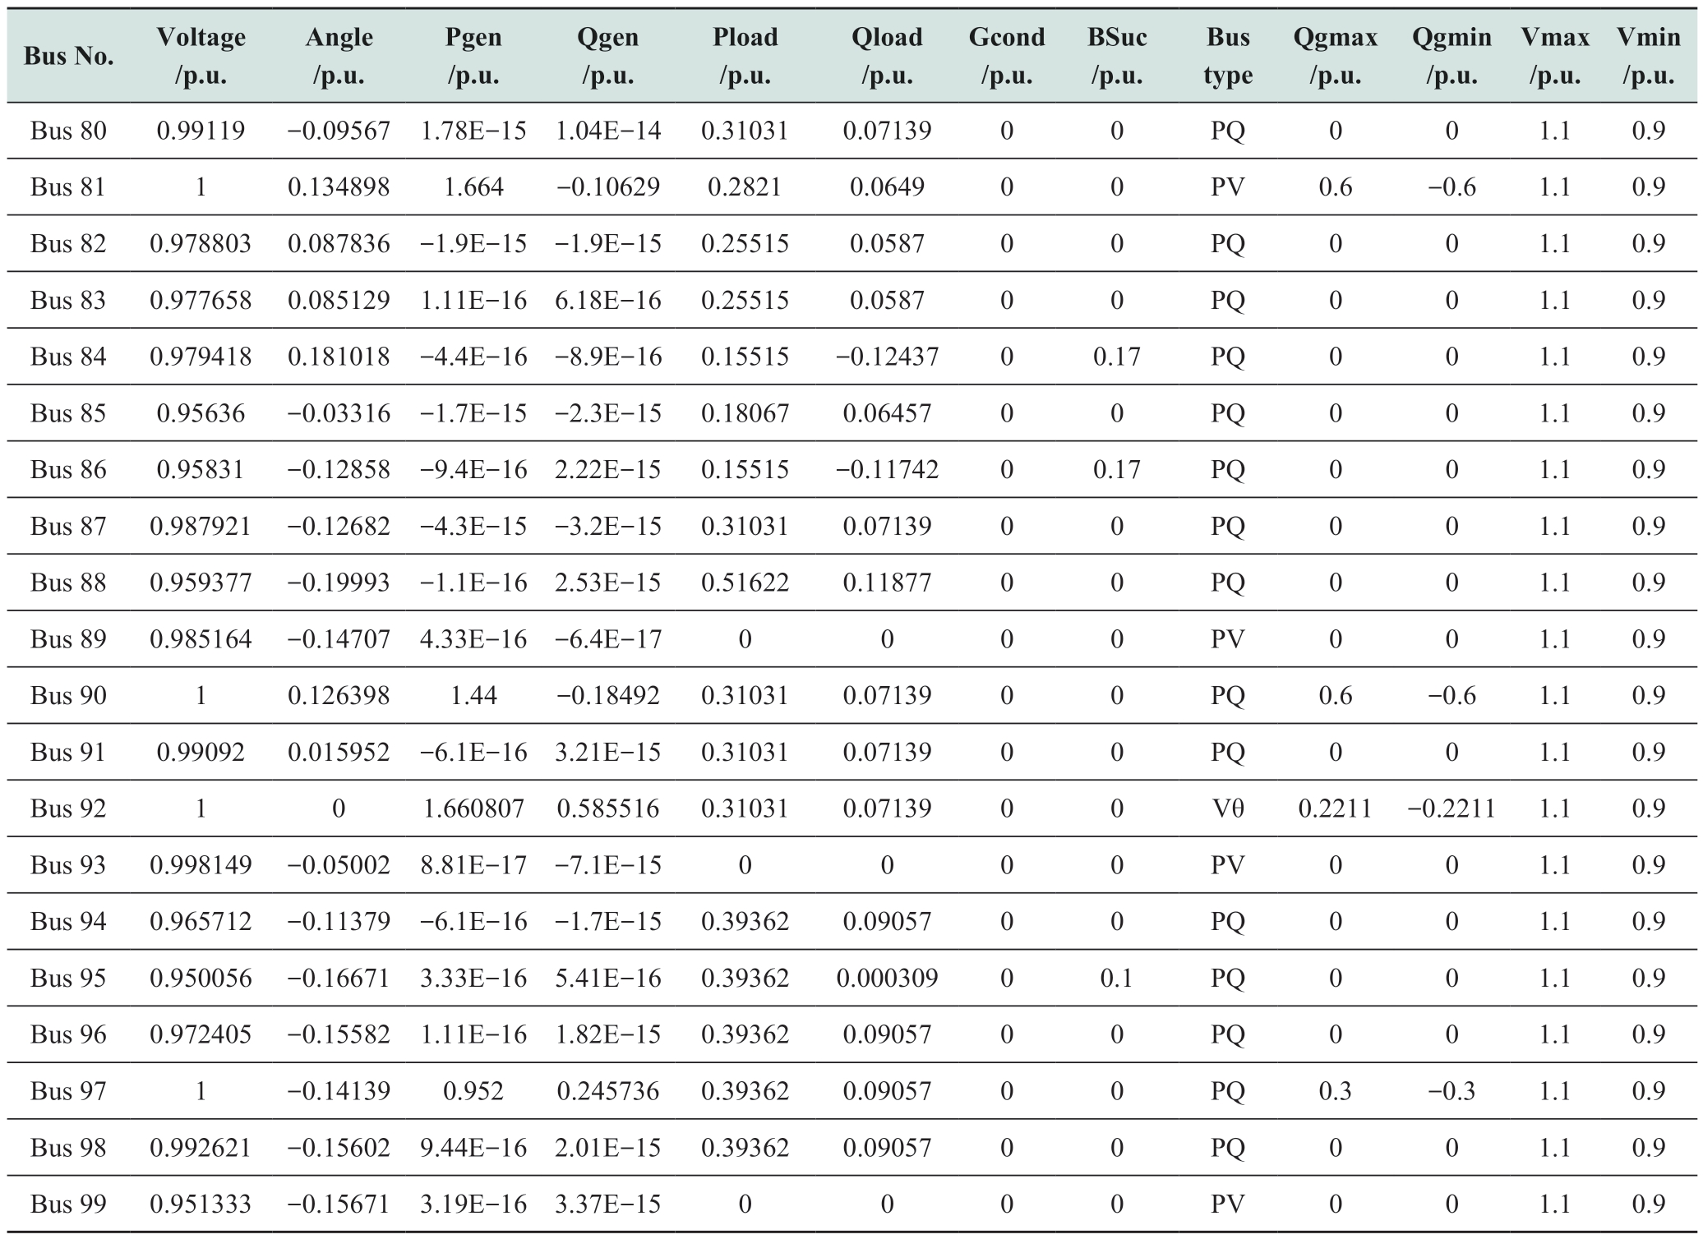Select the 'Bus 83' row label

pos(68,300)
